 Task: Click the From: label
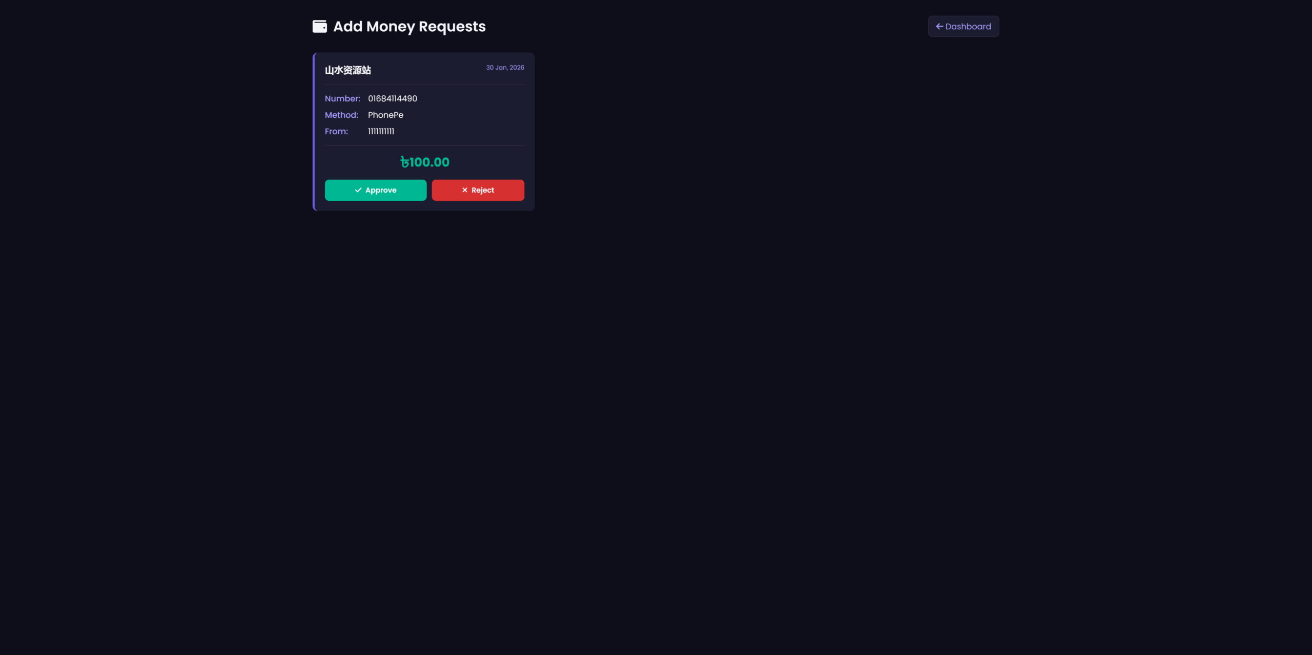336,131
